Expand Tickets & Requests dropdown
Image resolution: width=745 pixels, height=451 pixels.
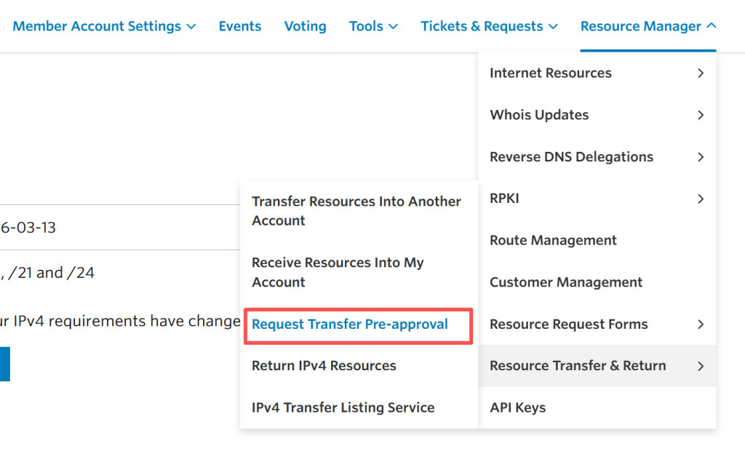coord(489,26)
